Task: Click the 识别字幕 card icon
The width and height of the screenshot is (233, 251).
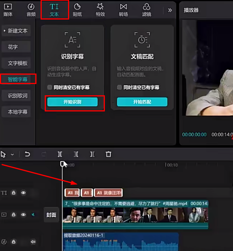Action: (72, 40)
